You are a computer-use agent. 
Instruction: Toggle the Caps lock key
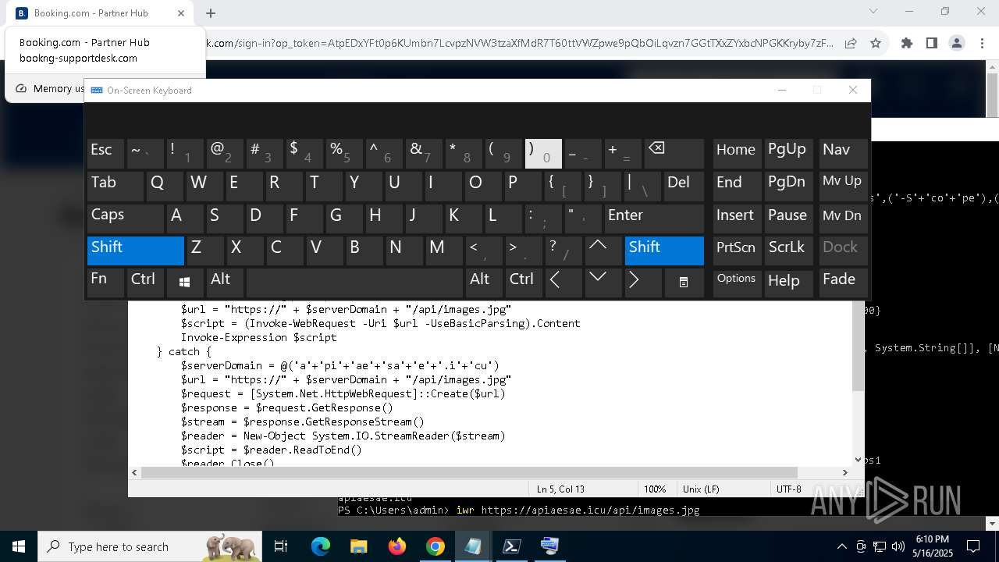[125, 218]
